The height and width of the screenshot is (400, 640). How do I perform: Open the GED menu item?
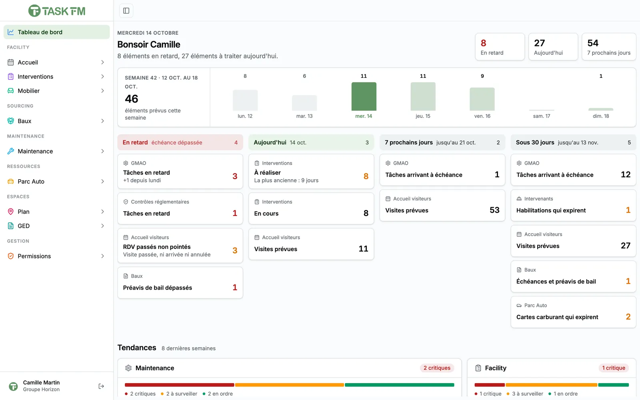[x=56, y=226]
